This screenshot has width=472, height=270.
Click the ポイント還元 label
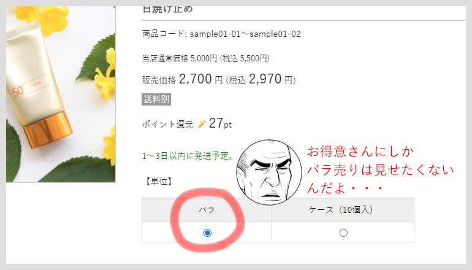coord(167,125)
